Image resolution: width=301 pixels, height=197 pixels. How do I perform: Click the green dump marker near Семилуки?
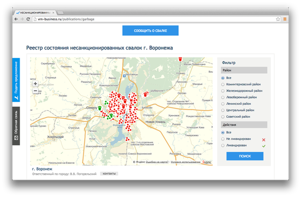click(x=99, y=109)
